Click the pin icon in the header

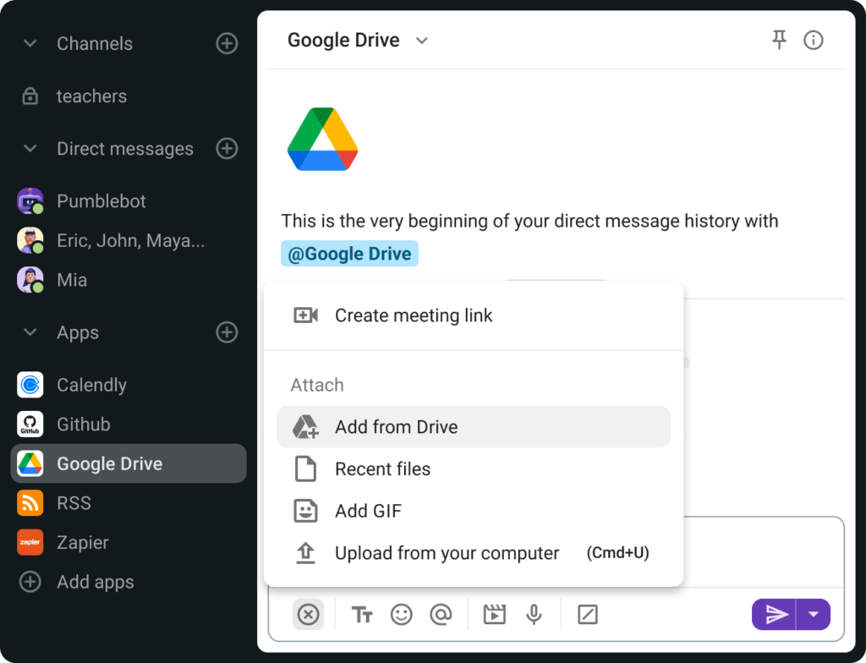tap(779, 40)
